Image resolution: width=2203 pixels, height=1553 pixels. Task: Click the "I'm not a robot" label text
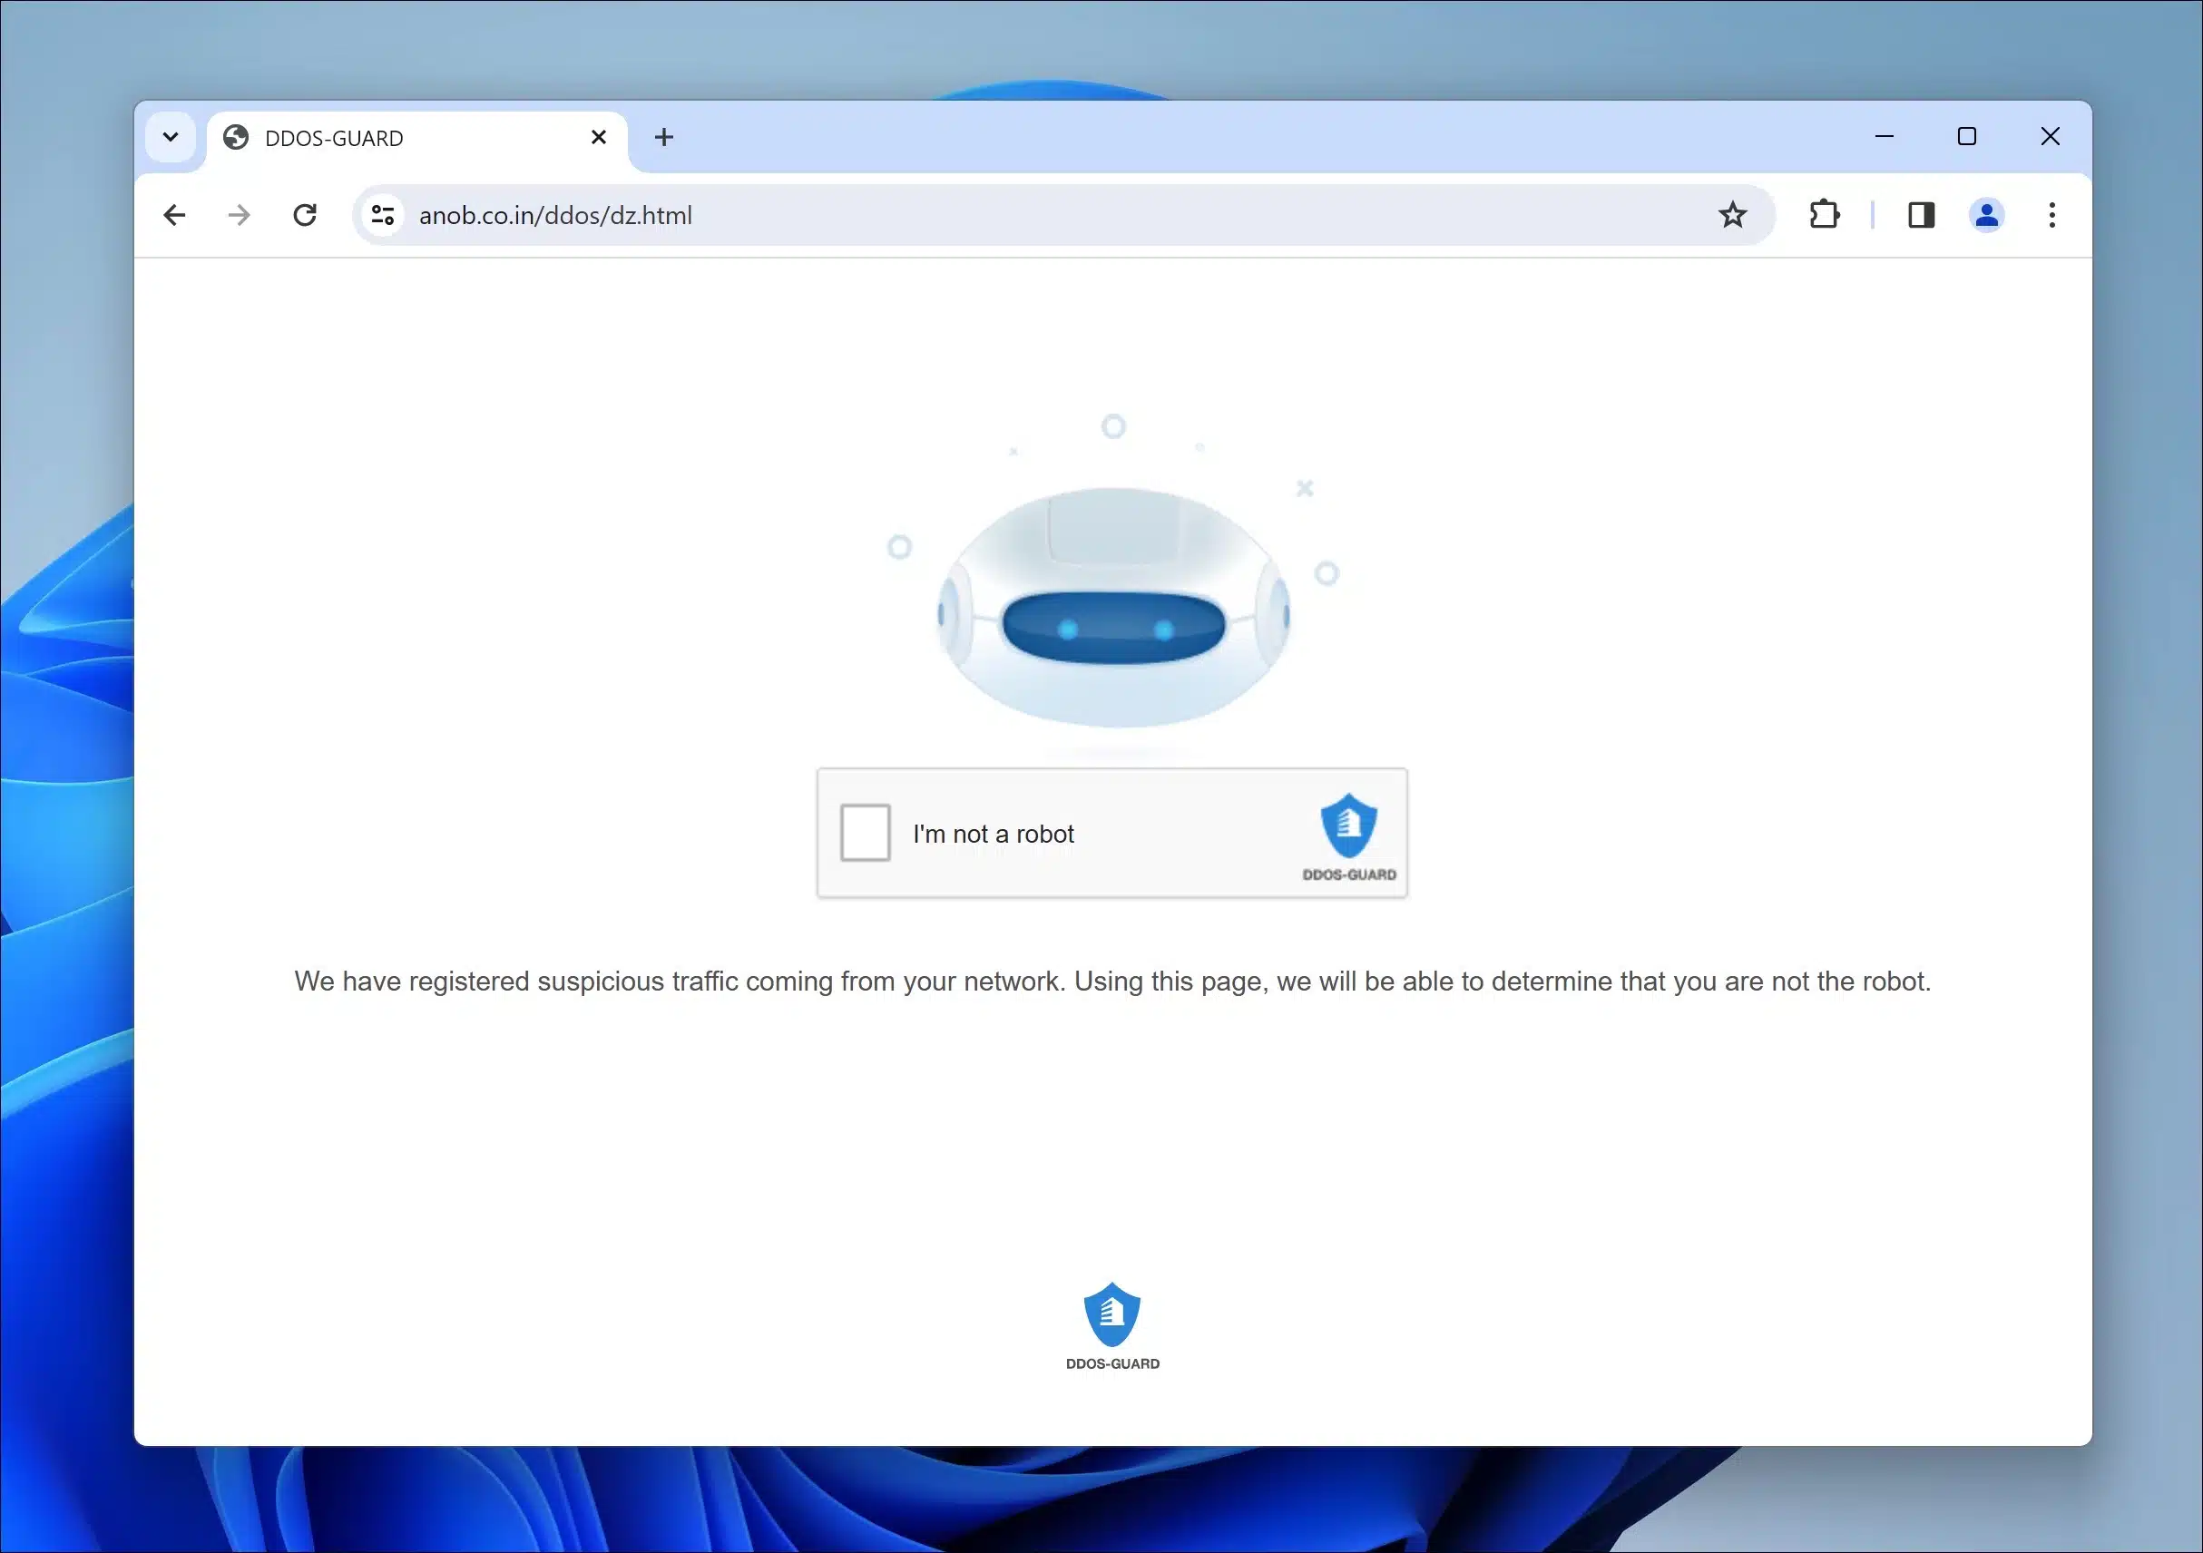point(994,834)
